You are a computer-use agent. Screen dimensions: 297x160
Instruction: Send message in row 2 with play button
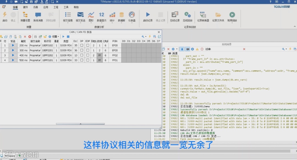tap(13, 50)
